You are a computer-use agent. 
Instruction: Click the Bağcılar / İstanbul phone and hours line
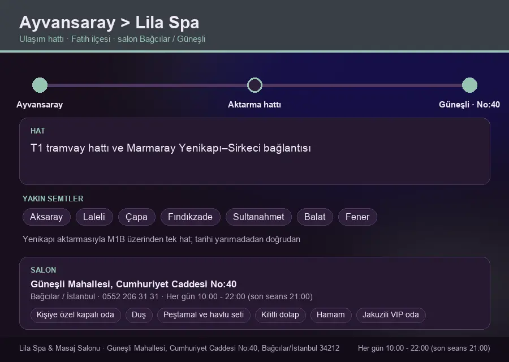[x=171, y=297]
